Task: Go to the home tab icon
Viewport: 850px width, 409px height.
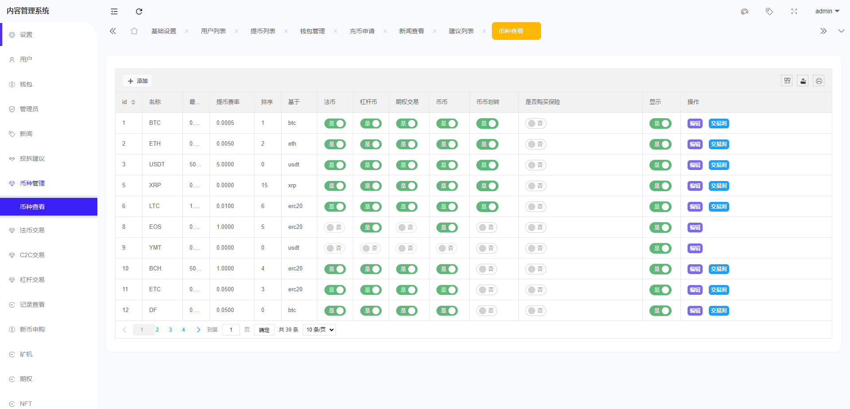Action: (x=134, y=31)
